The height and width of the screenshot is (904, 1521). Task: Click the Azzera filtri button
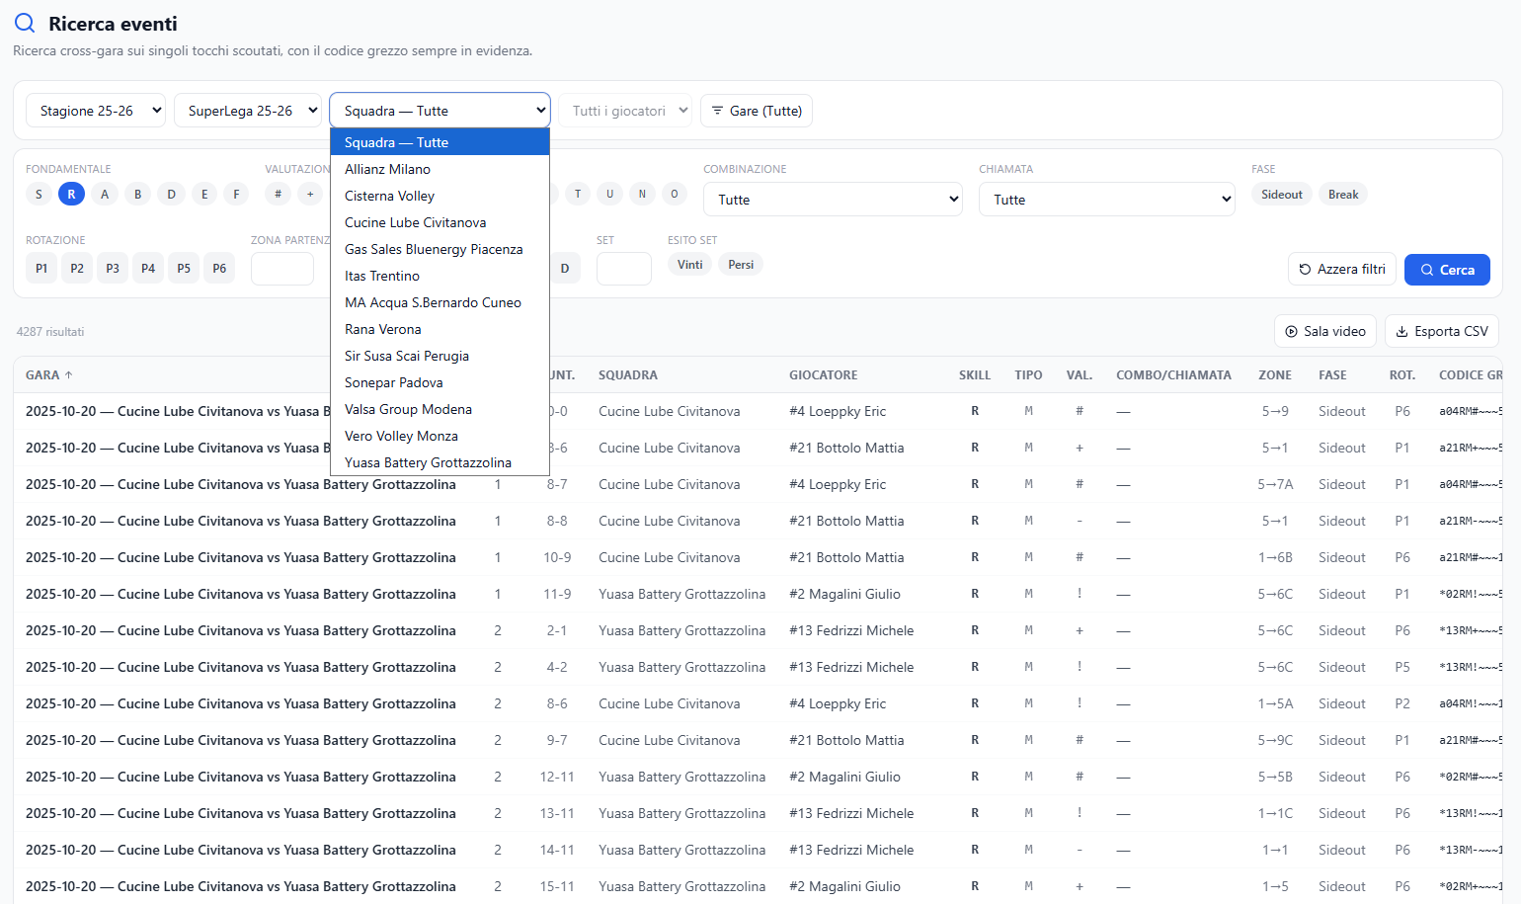tap(1342, 269)
